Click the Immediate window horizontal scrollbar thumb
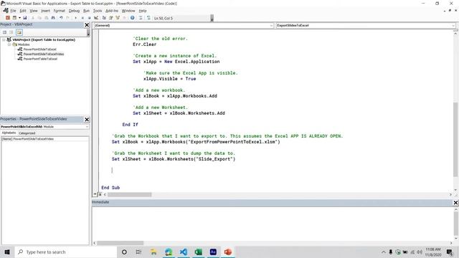This screenshot has height=258, width=459. click(x=120, y=243)
